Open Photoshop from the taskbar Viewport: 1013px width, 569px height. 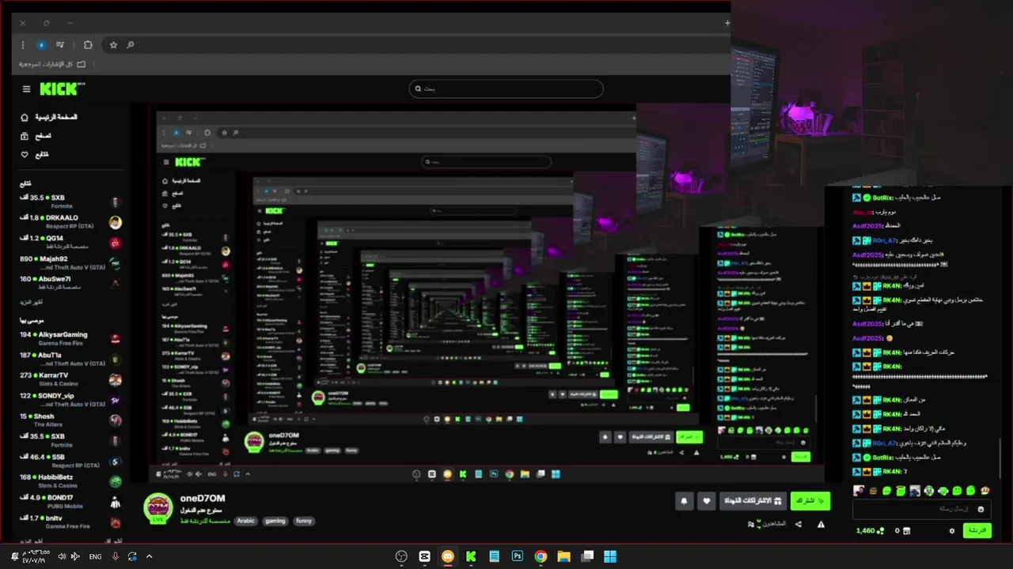[517, 556]
